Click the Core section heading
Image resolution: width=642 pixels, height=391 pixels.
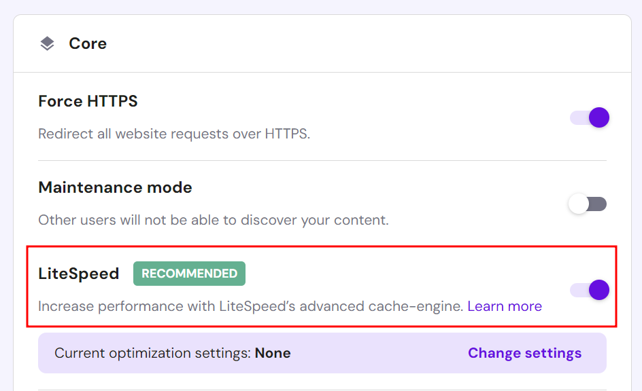point(87,43)
